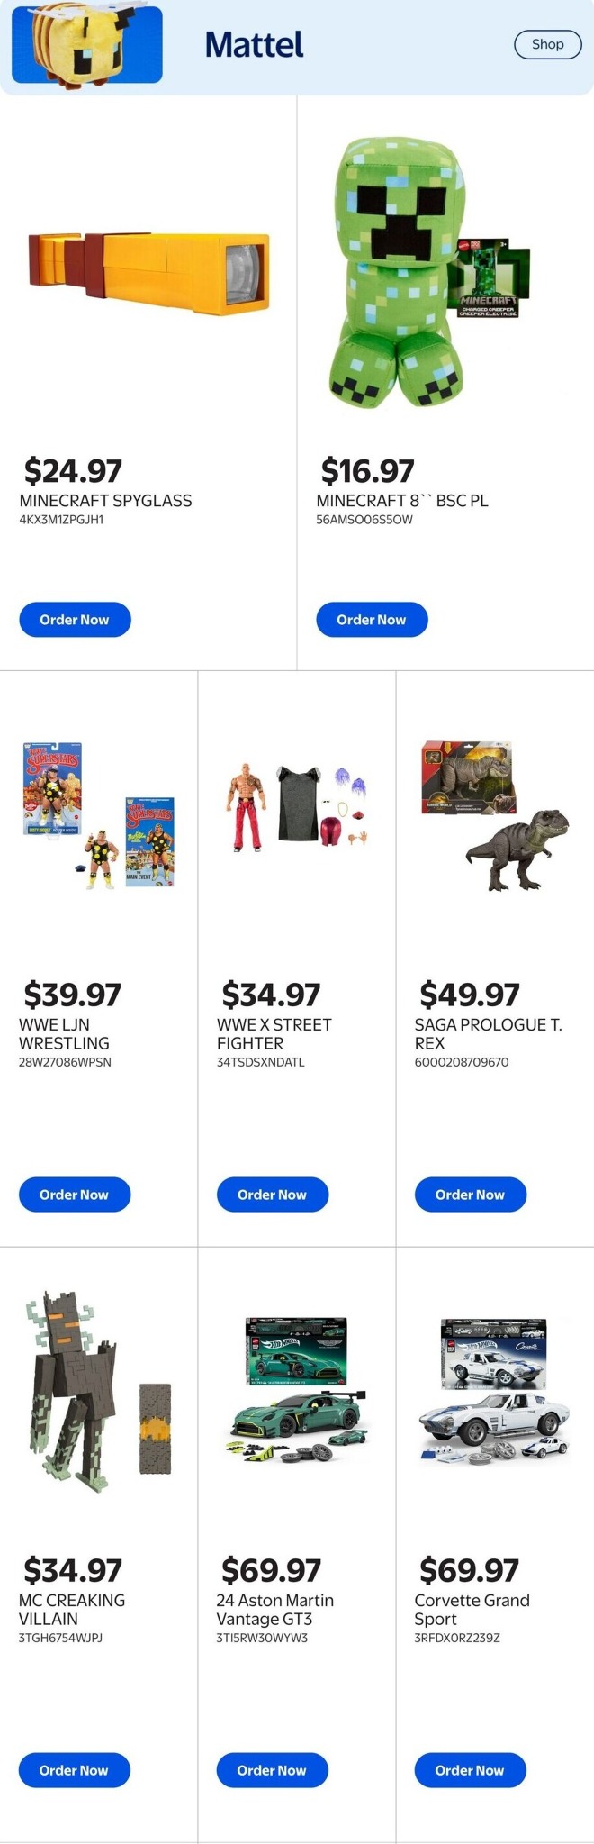Click the Shop button
The height and width of the screenshot is (1844, 594).
click(547, 43)
